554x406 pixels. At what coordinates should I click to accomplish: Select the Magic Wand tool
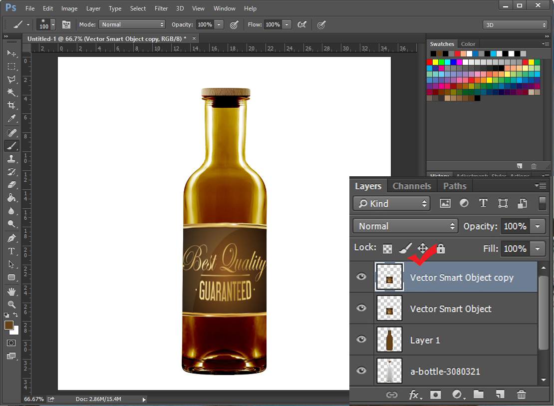[11, 92]
